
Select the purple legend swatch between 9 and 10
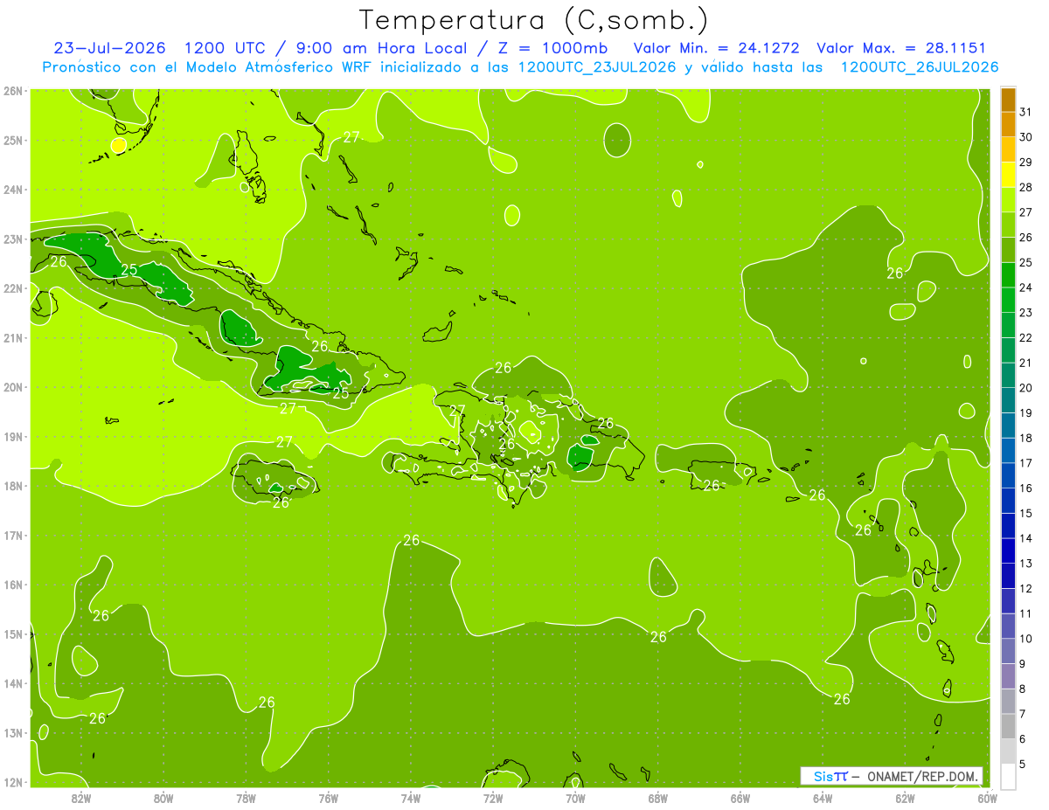1007,652
